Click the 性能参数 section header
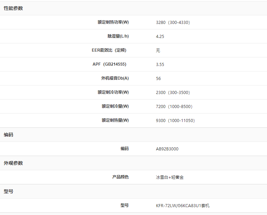 tap(13, 8)
